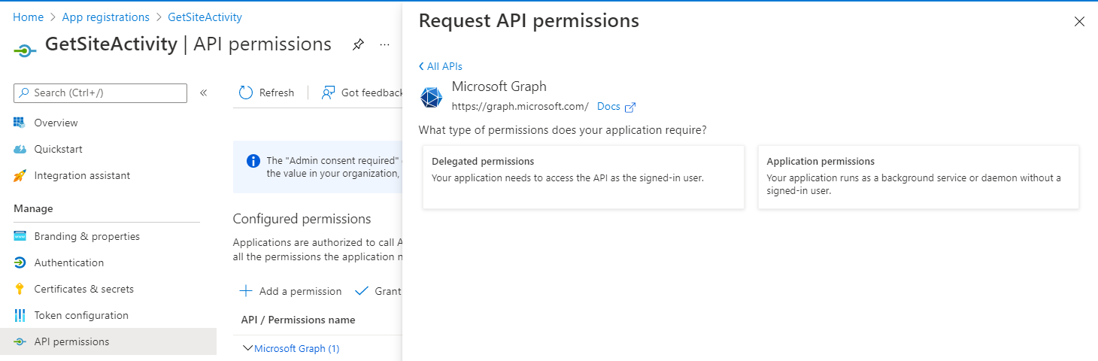Expand the Microsoft Graph (1) row chevron
This screenshot has width=1098, height=361.
(x=247, y=348)
